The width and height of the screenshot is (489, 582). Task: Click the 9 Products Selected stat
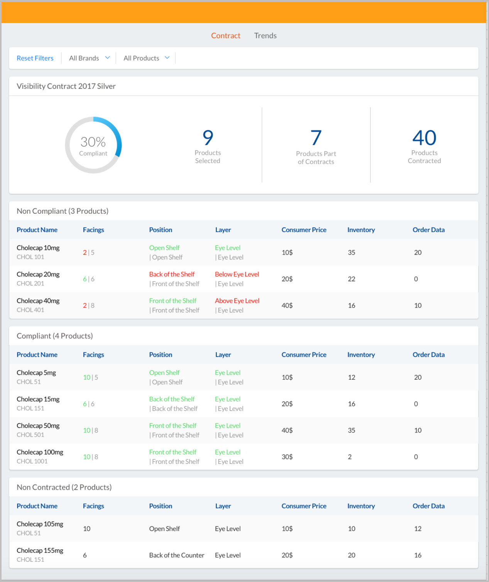[208, 146]
